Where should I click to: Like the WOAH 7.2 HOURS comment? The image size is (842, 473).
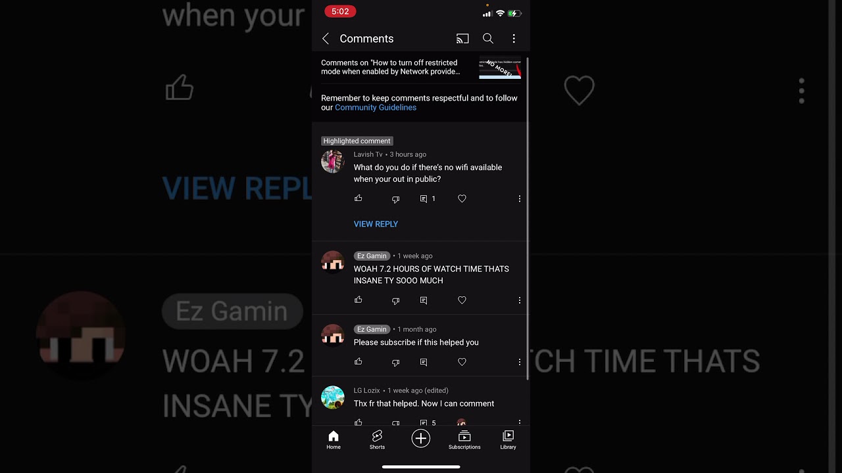[x=359, y=300]
